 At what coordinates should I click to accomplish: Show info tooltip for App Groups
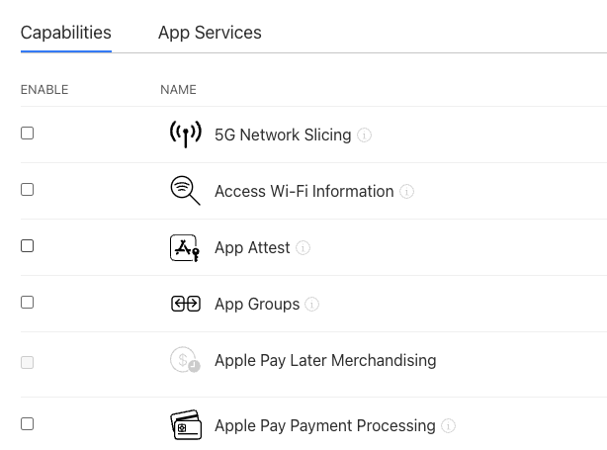click(x=311, y=304)
